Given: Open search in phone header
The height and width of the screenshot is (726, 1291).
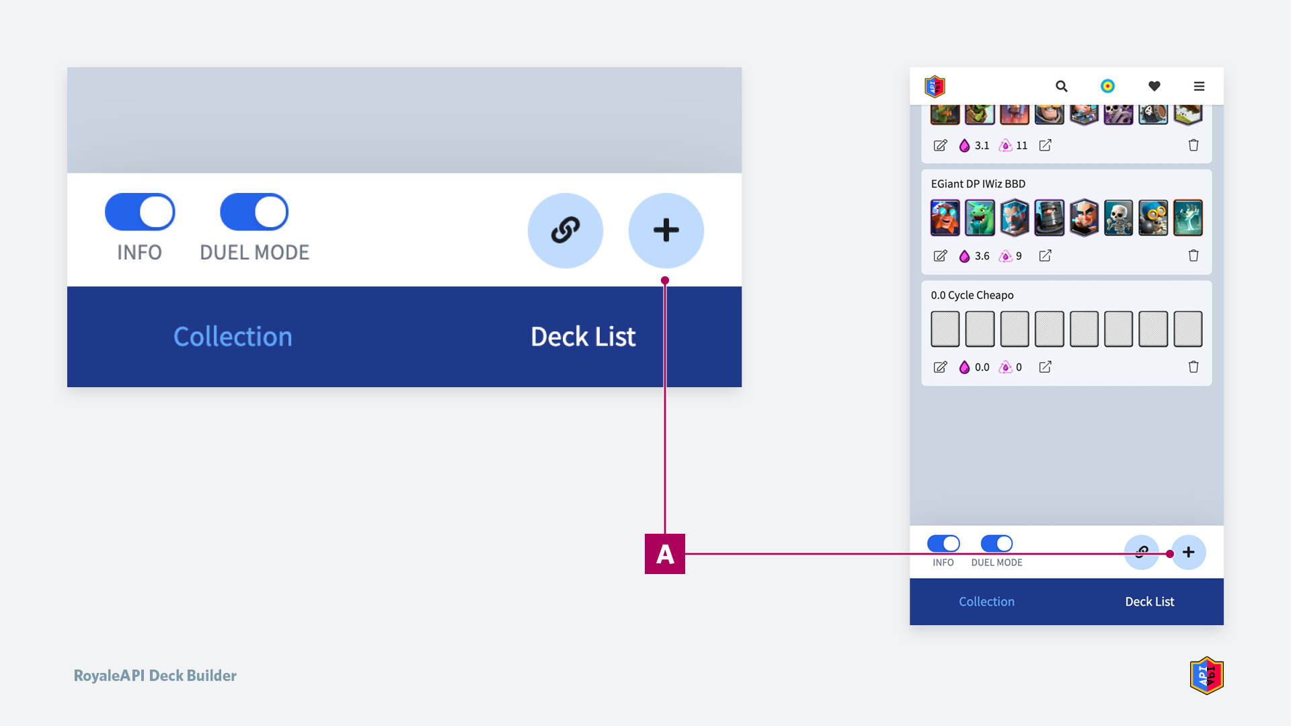Looking at the screenshot, I should [1061, 86].
